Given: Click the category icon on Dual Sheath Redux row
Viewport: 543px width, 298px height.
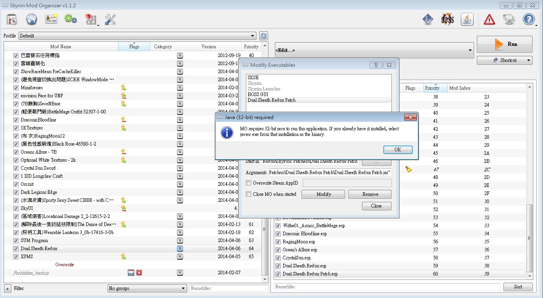Looking at the screenshot, I should tap(180, 249).
